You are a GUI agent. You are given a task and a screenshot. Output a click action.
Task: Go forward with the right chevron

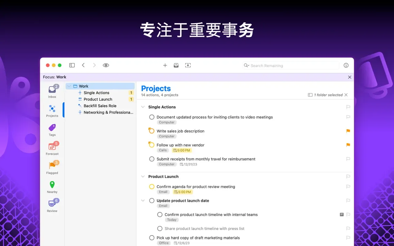94,65
